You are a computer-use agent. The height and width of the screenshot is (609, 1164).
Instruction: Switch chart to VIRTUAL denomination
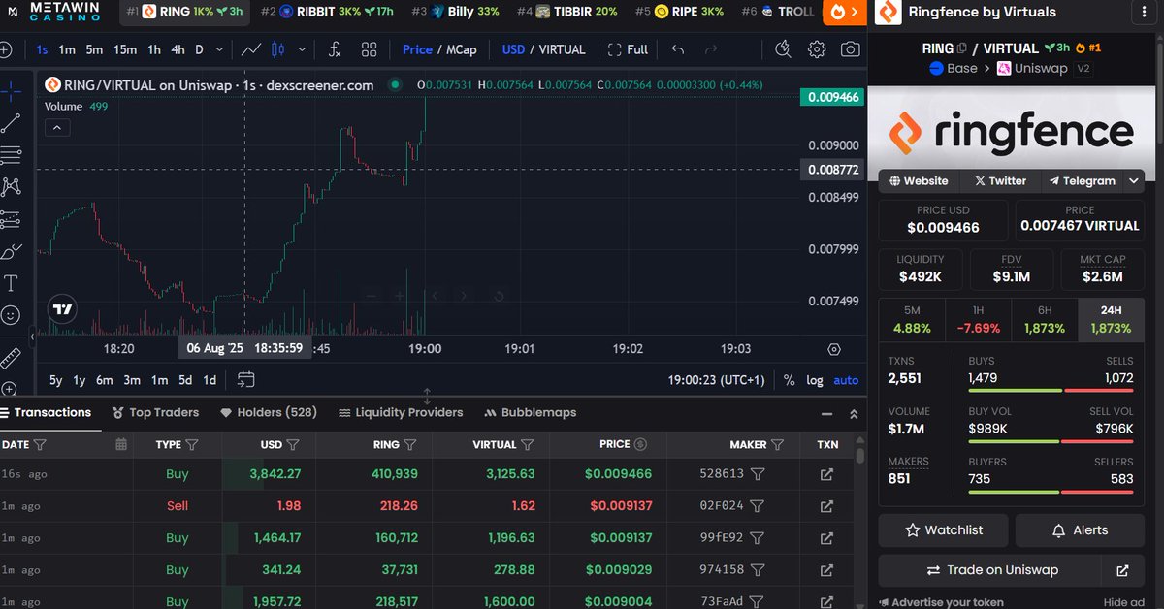click(x=563, y=49)
